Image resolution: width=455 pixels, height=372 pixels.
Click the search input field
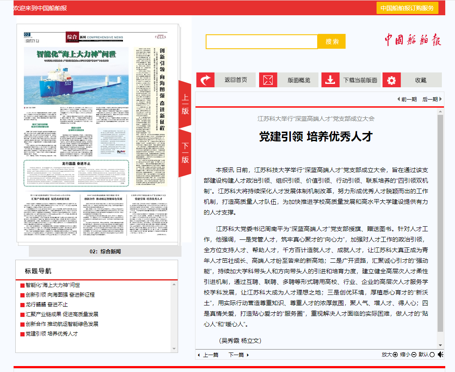pyautogui.click(x=262, y=42)
